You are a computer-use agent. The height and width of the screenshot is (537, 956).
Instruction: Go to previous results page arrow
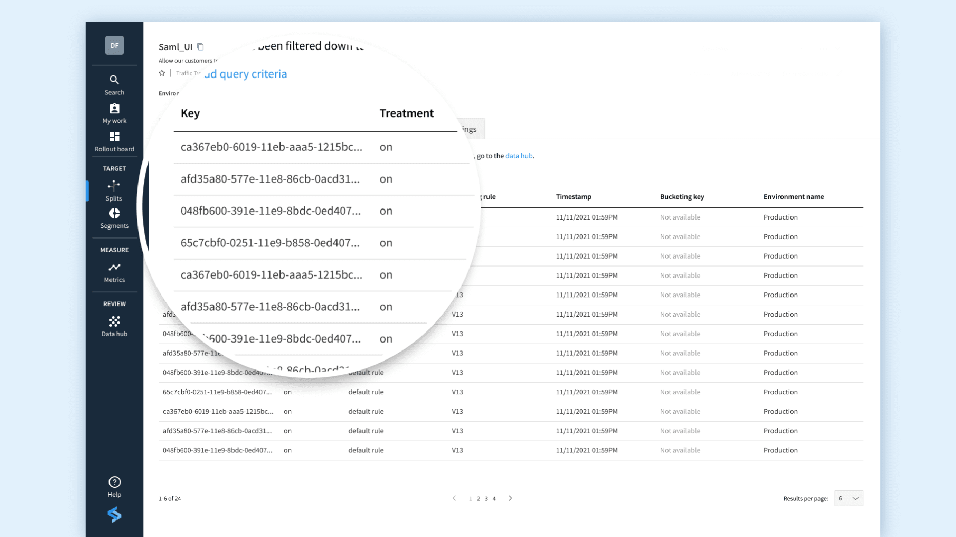click(x=454, y=498)
